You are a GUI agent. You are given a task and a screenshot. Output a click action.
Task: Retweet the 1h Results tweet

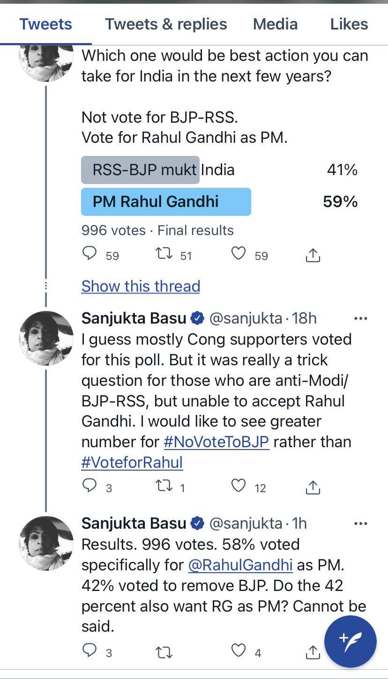pos(164,651)
